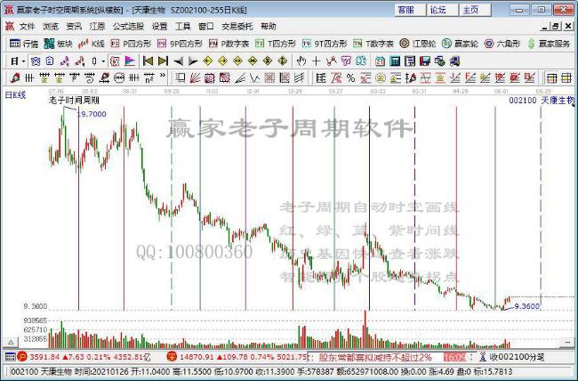Open the calculator icon in toolbar

click(395, 61)
